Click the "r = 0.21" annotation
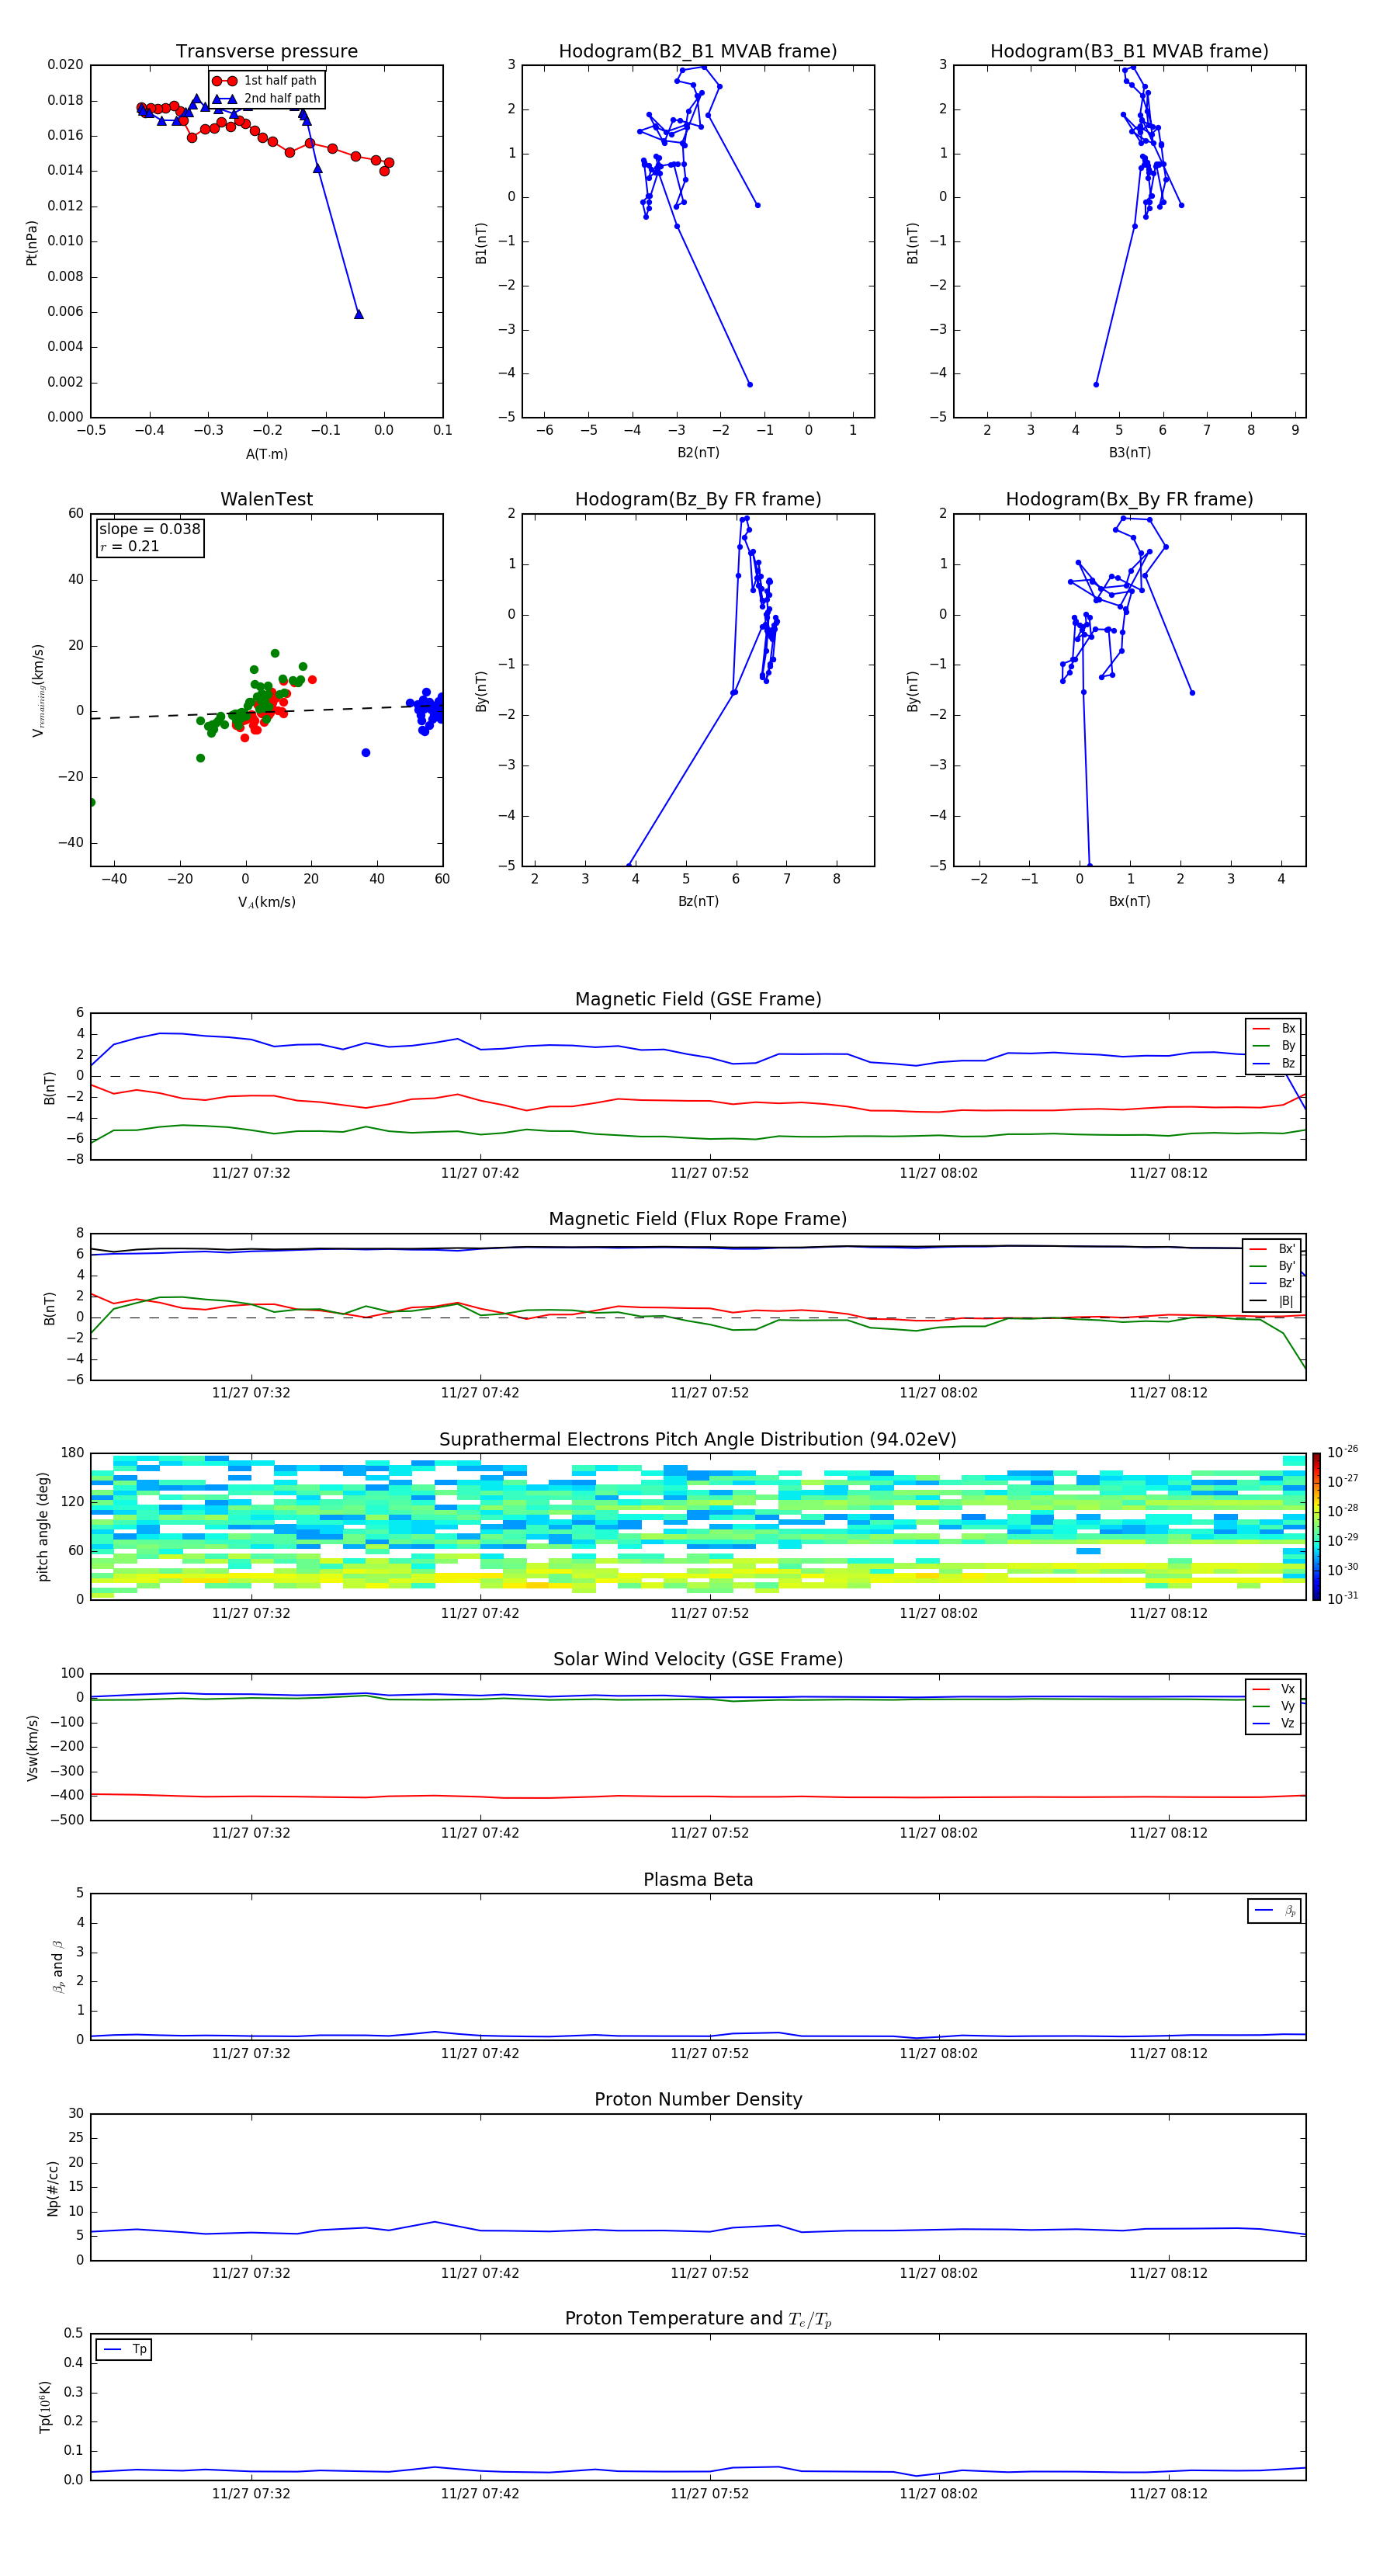The height and width of the screenshot is (2562, 1397). [130, 546]
